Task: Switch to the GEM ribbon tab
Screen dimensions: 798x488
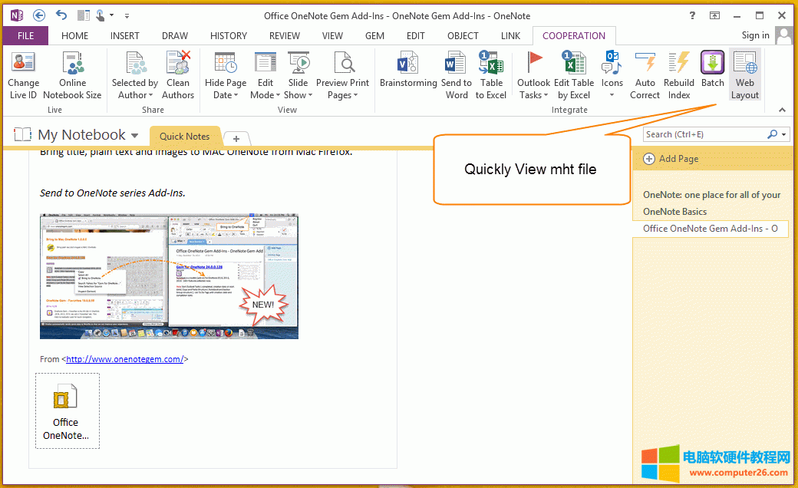Action: point(374,35)
